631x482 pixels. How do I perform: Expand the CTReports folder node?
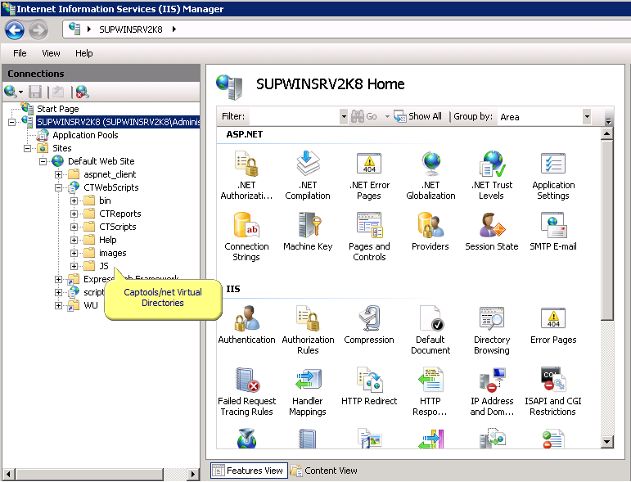[x=74, y=214]
